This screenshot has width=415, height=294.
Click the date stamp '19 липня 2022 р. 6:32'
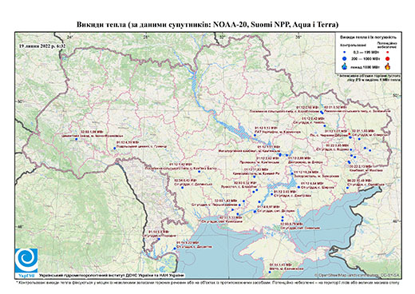coord(42,46)
